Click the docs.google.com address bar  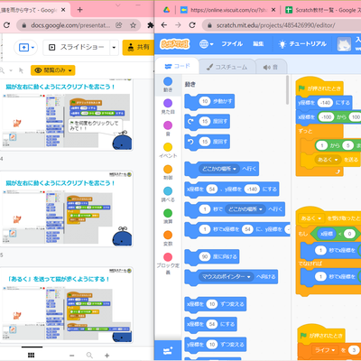(70, 25)
